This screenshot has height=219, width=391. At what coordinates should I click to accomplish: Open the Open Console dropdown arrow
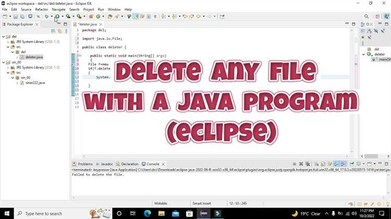coord(374,164)
